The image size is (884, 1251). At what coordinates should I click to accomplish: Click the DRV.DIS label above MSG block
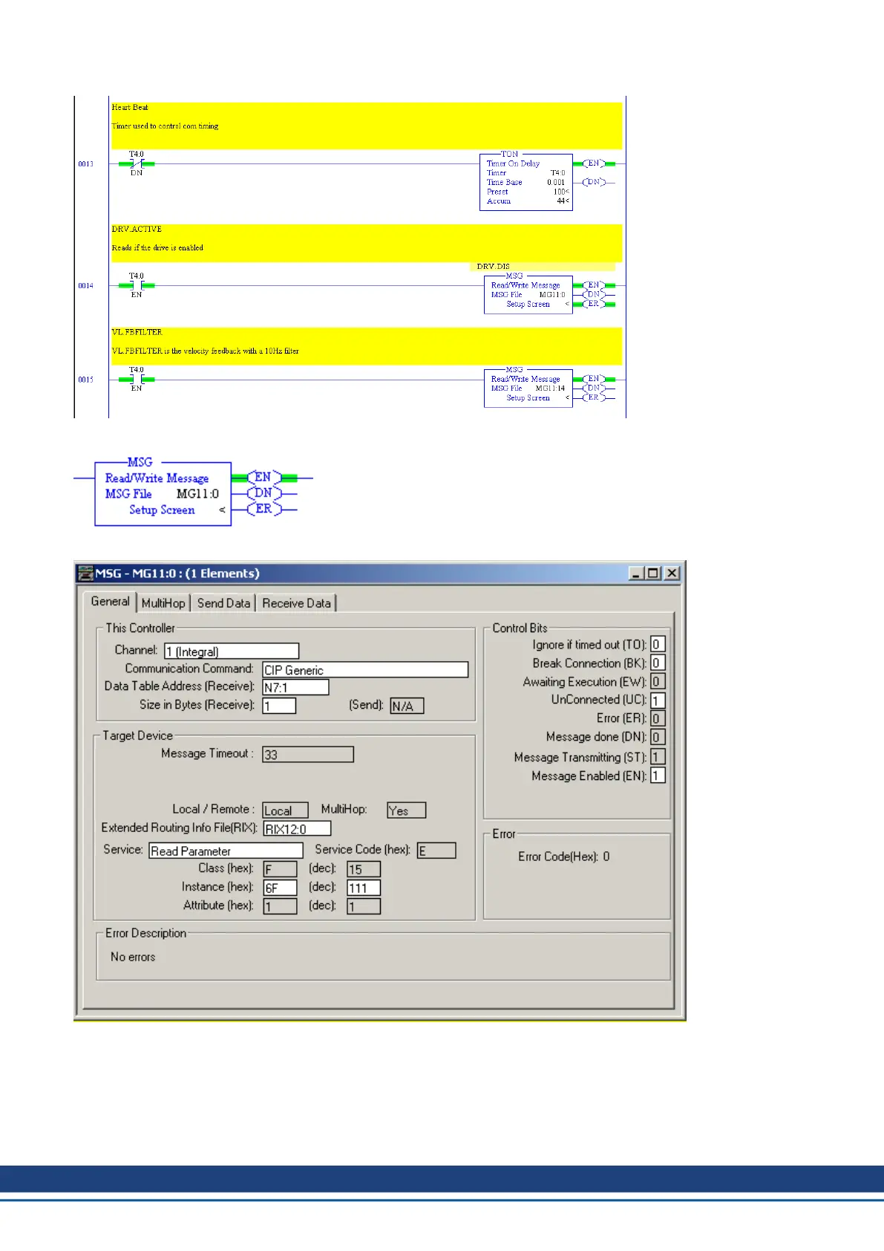494,266
